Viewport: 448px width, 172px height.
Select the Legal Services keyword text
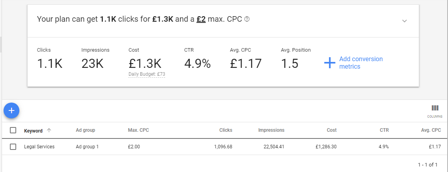click(x=39, y=147)
